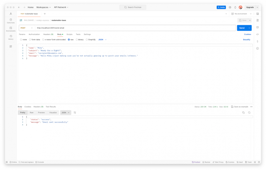Open the code snippet panel
266x170 pixels.
[x=257, y=34]
